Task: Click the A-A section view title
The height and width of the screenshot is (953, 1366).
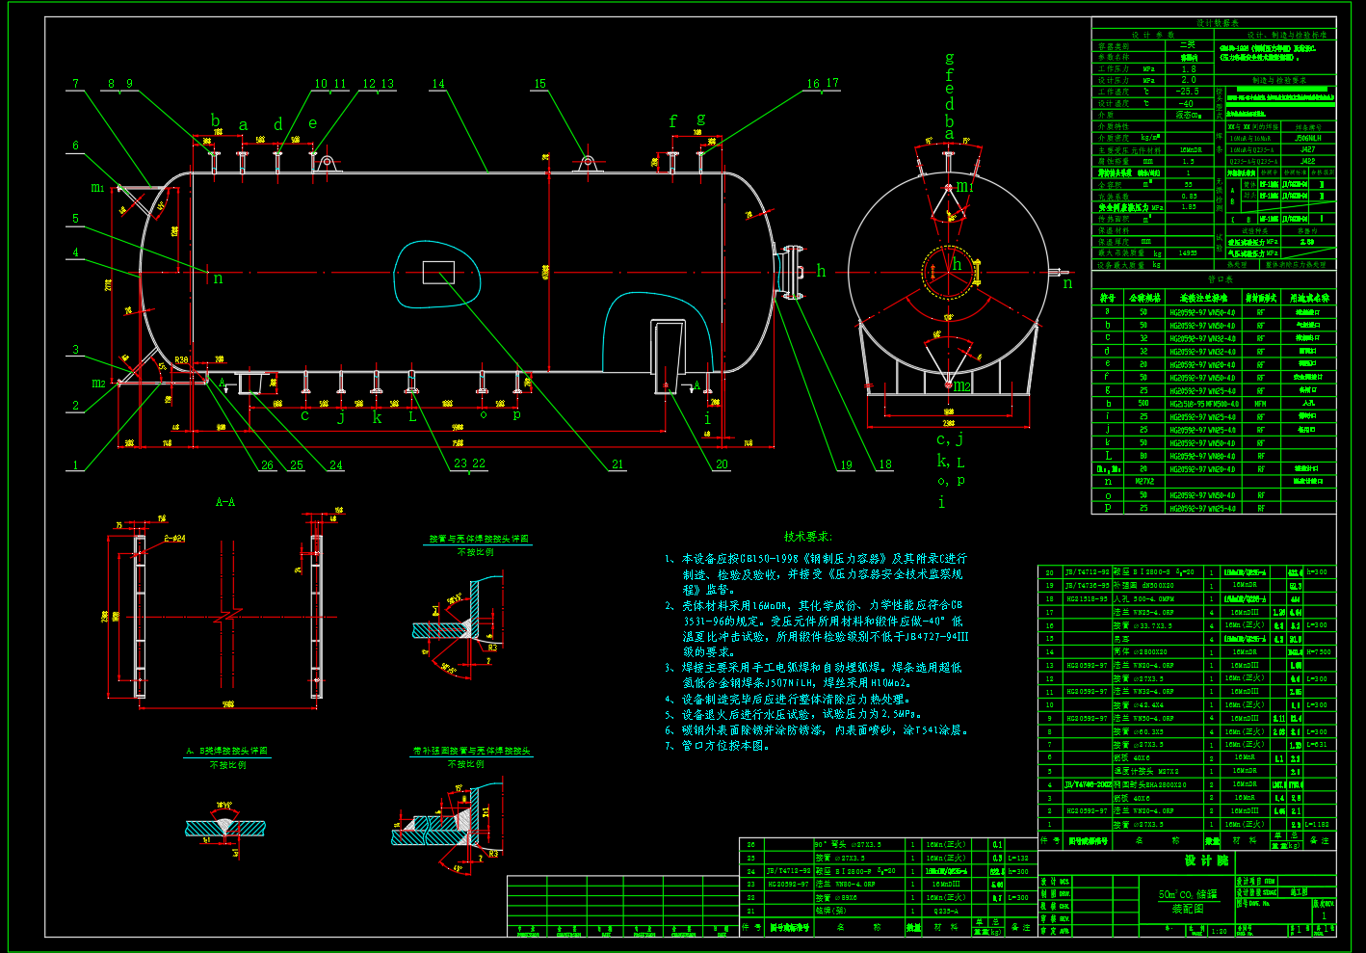Action: point(225,502)
